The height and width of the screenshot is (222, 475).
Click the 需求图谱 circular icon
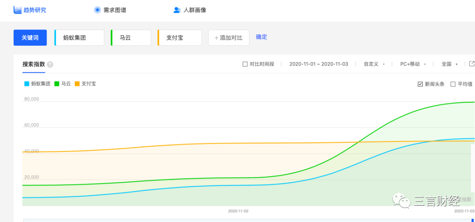(97, 10)
